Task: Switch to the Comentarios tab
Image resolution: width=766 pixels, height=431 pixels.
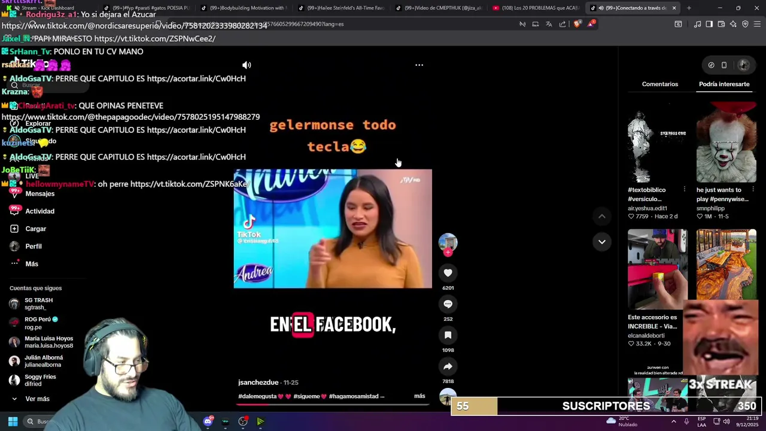Action: pos(660,84)
